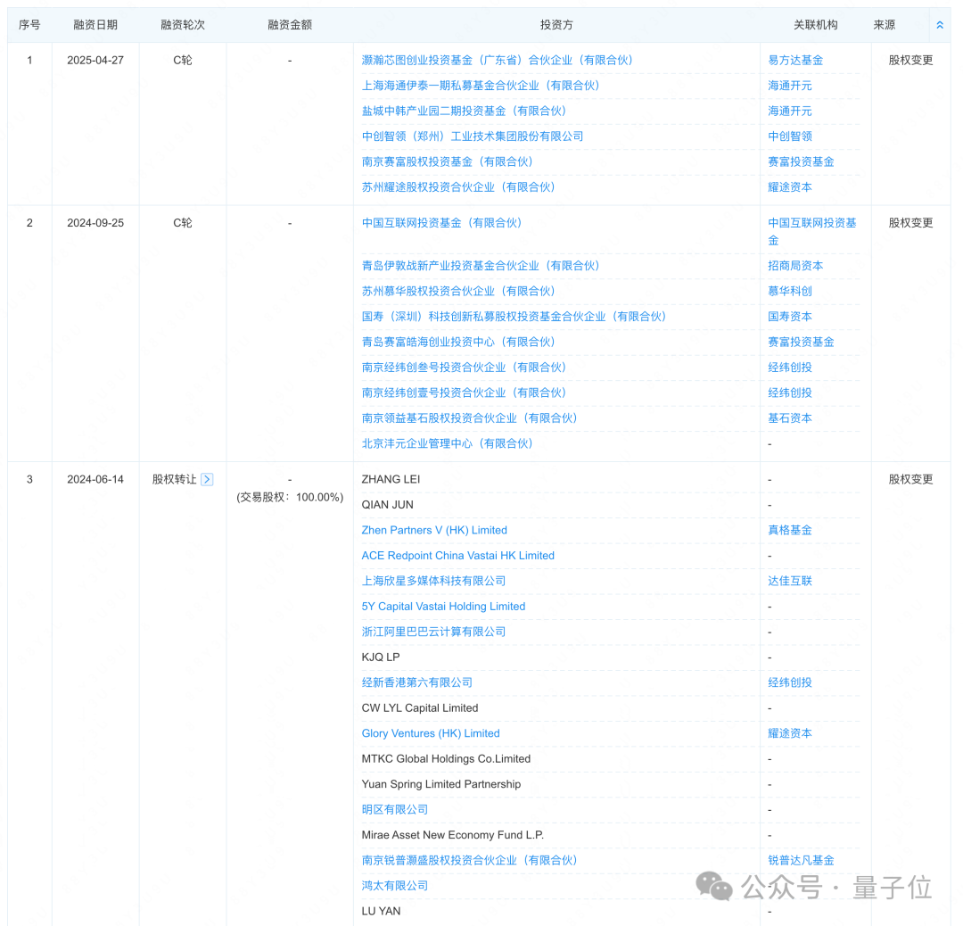The width and height of the screenshot is (963, 926).
Task: Open 苏州耀途股权投资合伙企业 link
Action: click(458, 186)
